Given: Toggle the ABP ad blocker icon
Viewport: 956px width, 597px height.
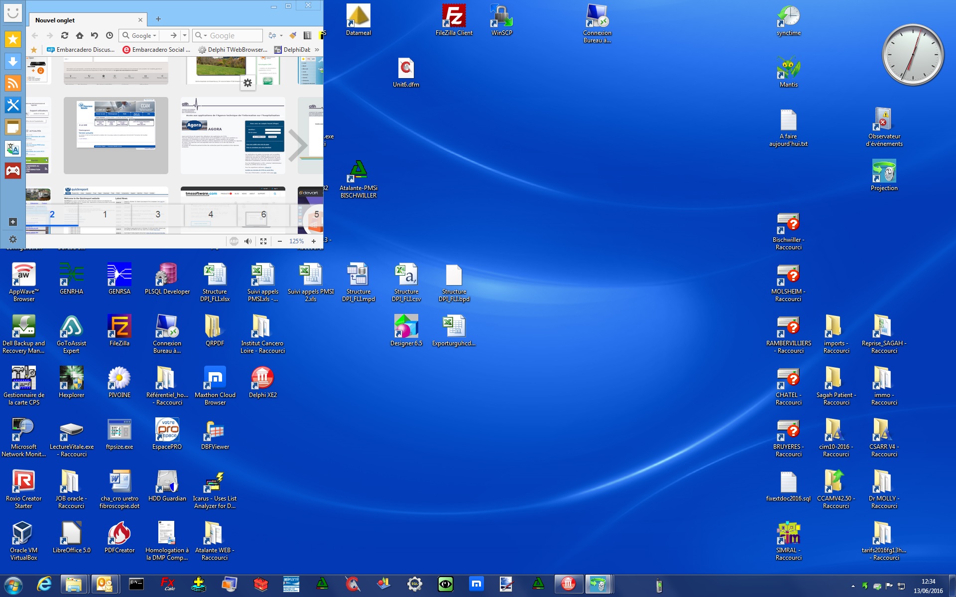Looking at the screenshot, I should tap(234, 241).
